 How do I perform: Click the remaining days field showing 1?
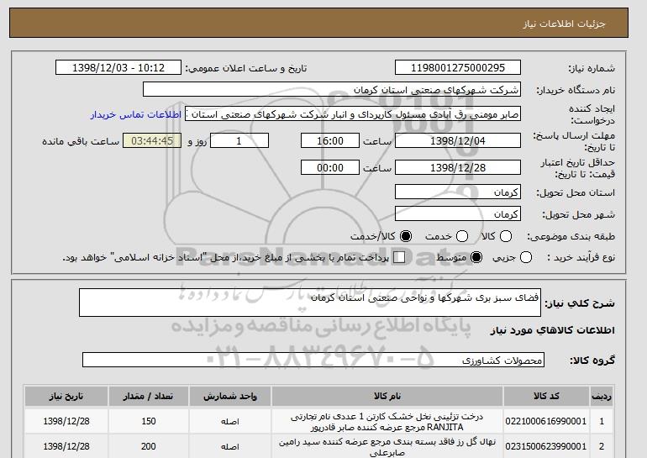[x=239, y=140]
